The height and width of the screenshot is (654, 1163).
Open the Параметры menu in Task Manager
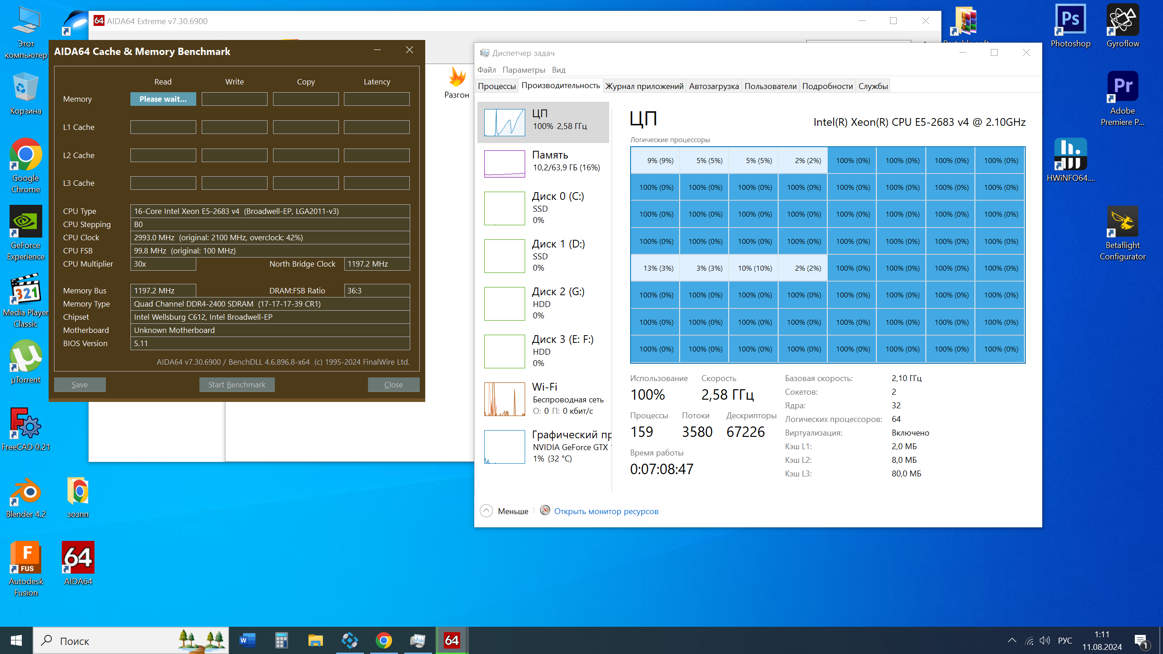click(523, 69)
